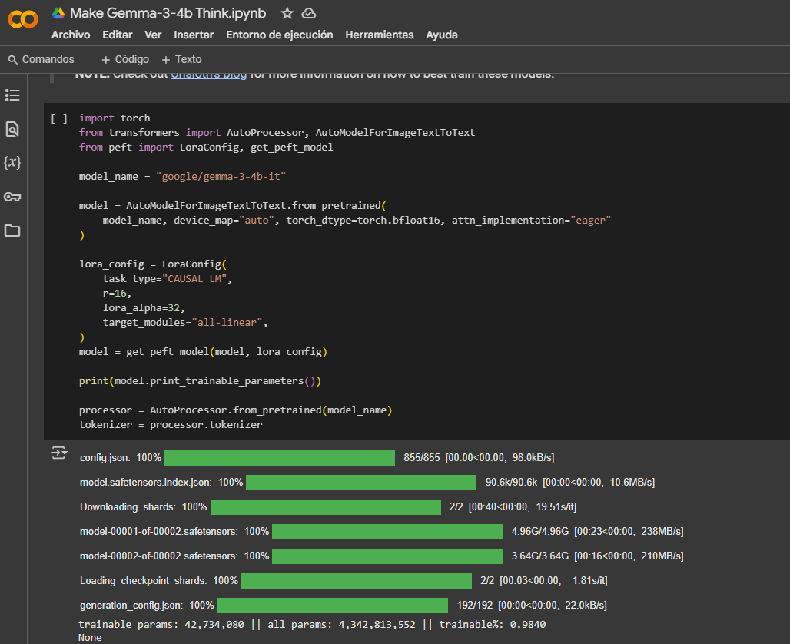Viewport: 790px width, 644px height.
Task: Open the Archivo menu
Action: tap(71, 35)
